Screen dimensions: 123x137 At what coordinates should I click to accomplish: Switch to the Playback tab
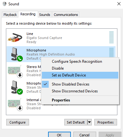tap(10, 15)
